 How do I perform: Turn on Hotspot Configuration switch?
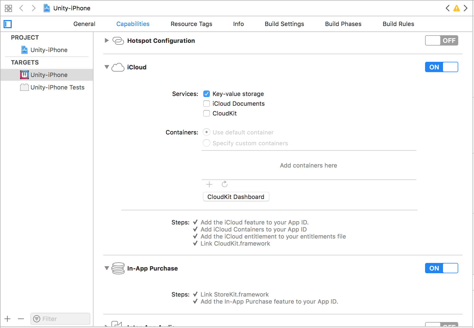click(442, 41)
